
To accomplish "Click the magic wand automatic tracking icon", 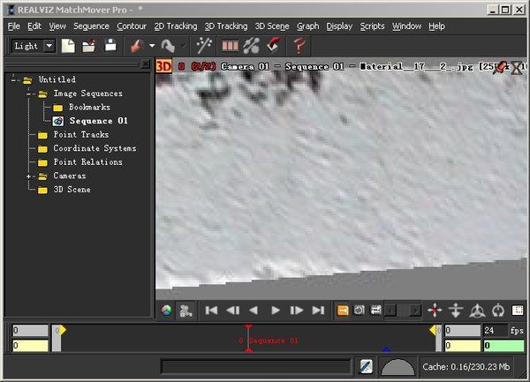I will (x=204, y=45).
